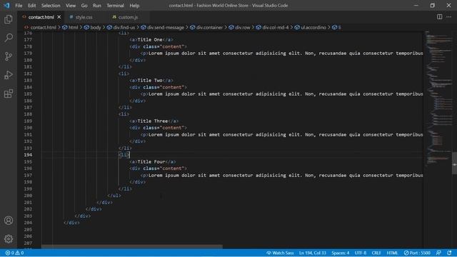
Task: Click the feedback icon in status bar
Action: [438, 253]
